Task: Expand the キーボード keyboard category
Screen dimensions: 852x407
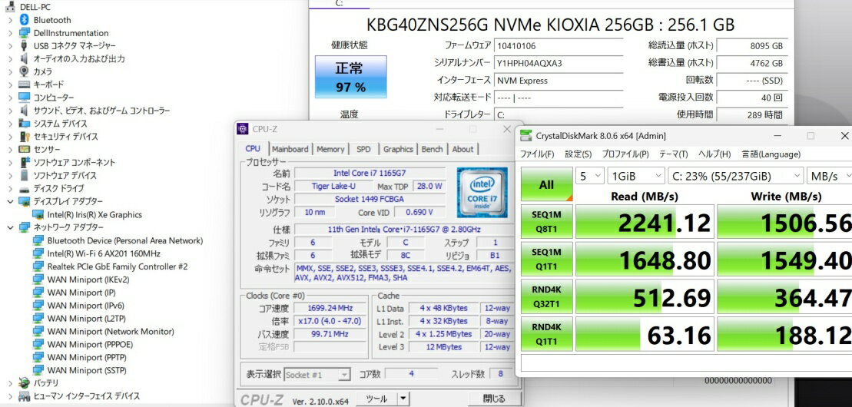Action: [10, 84]
